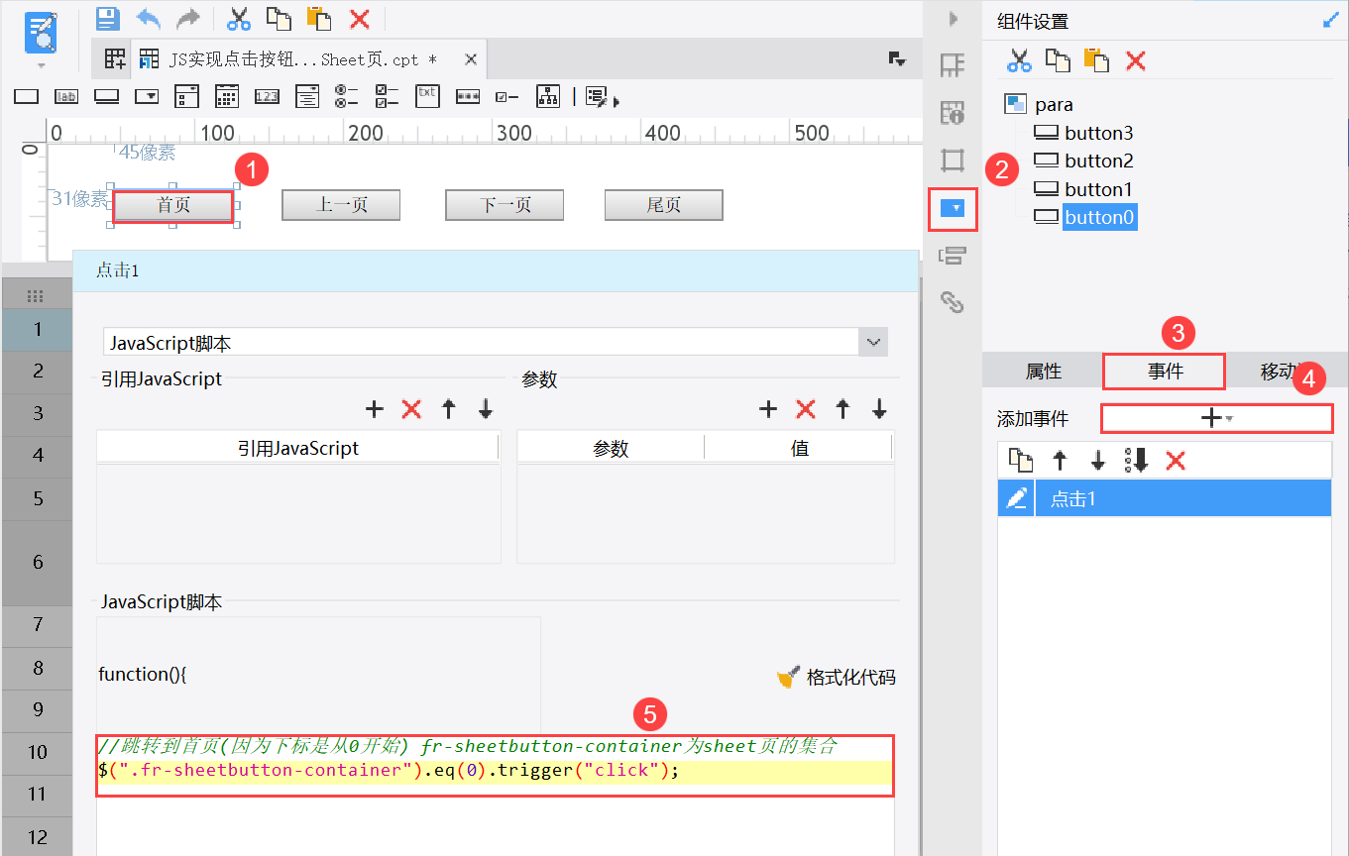Open the cell element side-panel icon
Viewport: 1349px width, 856px height.
(x=953, y=65)
